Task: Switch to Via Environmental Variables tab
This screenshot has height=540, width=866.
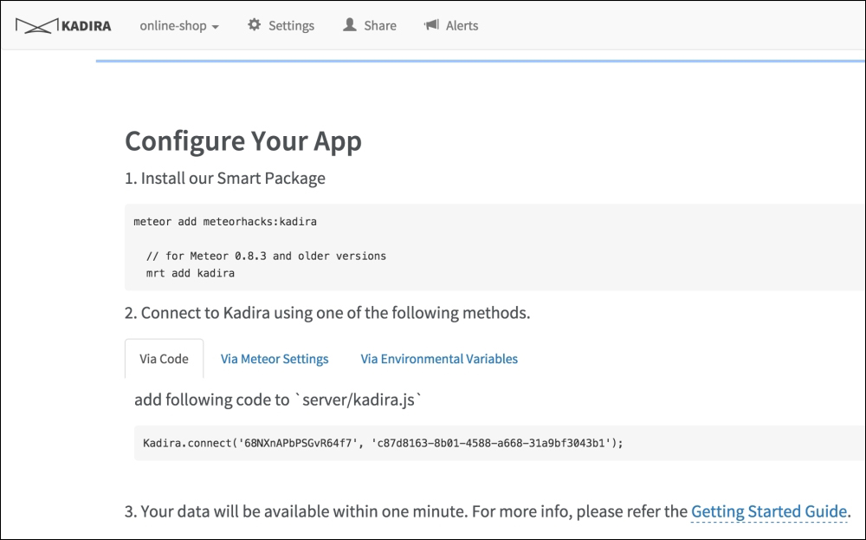Action: 439,359
